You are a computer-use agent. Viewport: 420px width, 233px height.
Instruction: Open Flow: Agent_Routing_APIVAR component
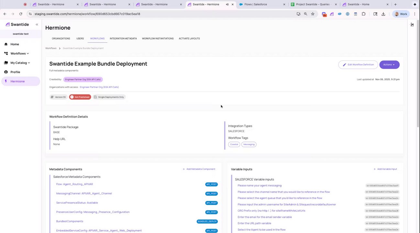click(x=74, y=184)
